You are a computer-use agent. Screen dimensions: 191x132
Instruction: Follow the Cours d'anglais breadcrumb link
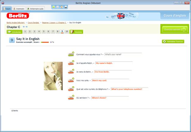click(x=33, y=23)
